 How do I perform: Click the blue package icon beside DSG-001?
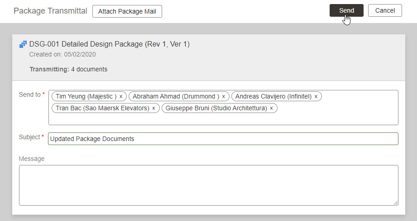click(23, 44)
